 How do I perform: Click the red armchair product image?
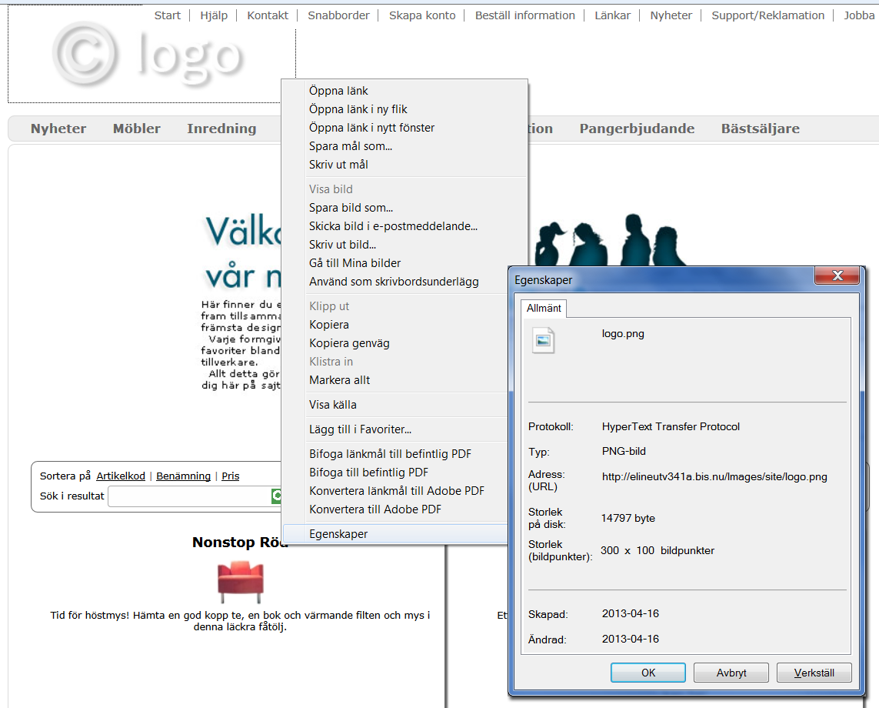point(241,583)
